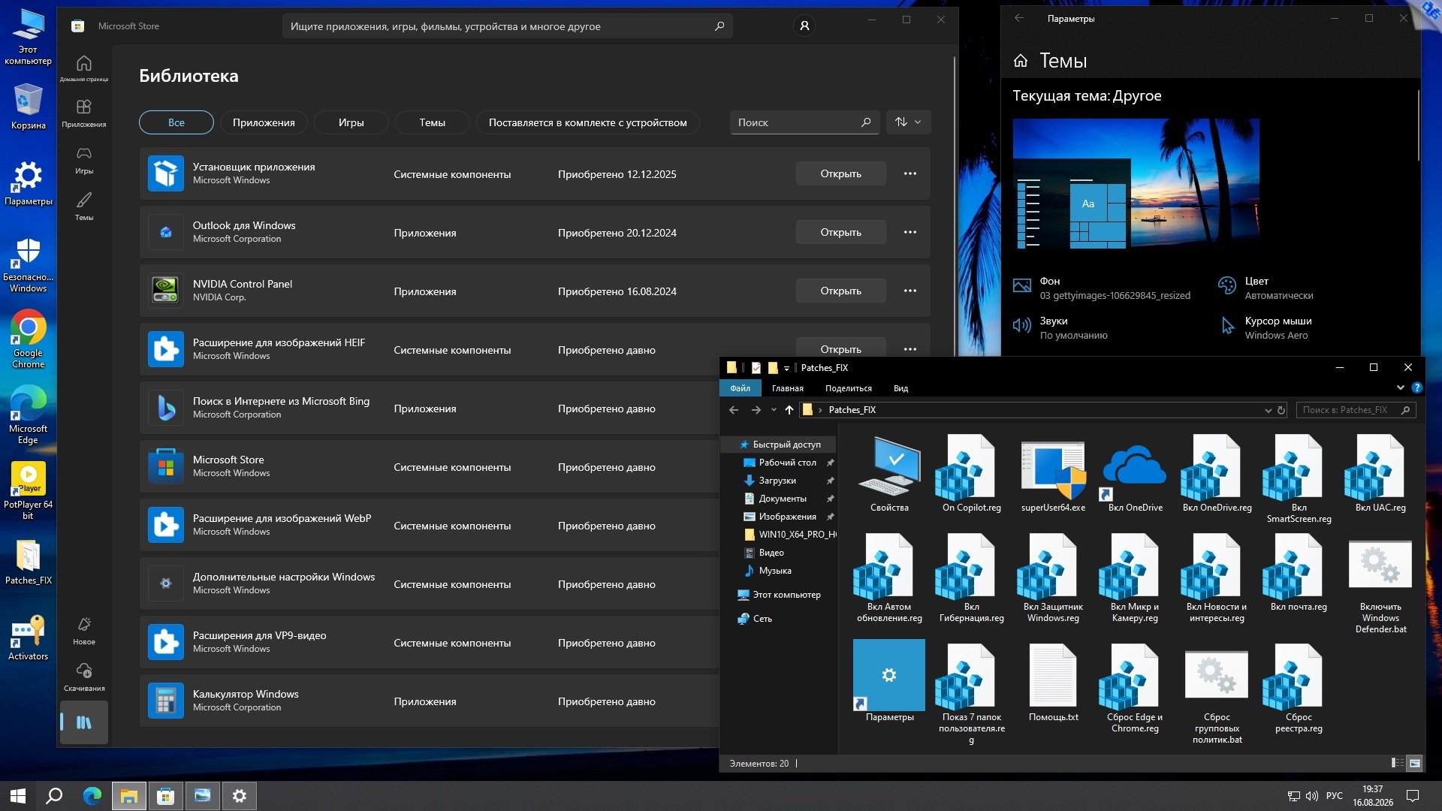Image resolution: width=1442 pixels, height=811 pixels.
Task: Select Темы filter tab in Library
Action: (432, 122)
